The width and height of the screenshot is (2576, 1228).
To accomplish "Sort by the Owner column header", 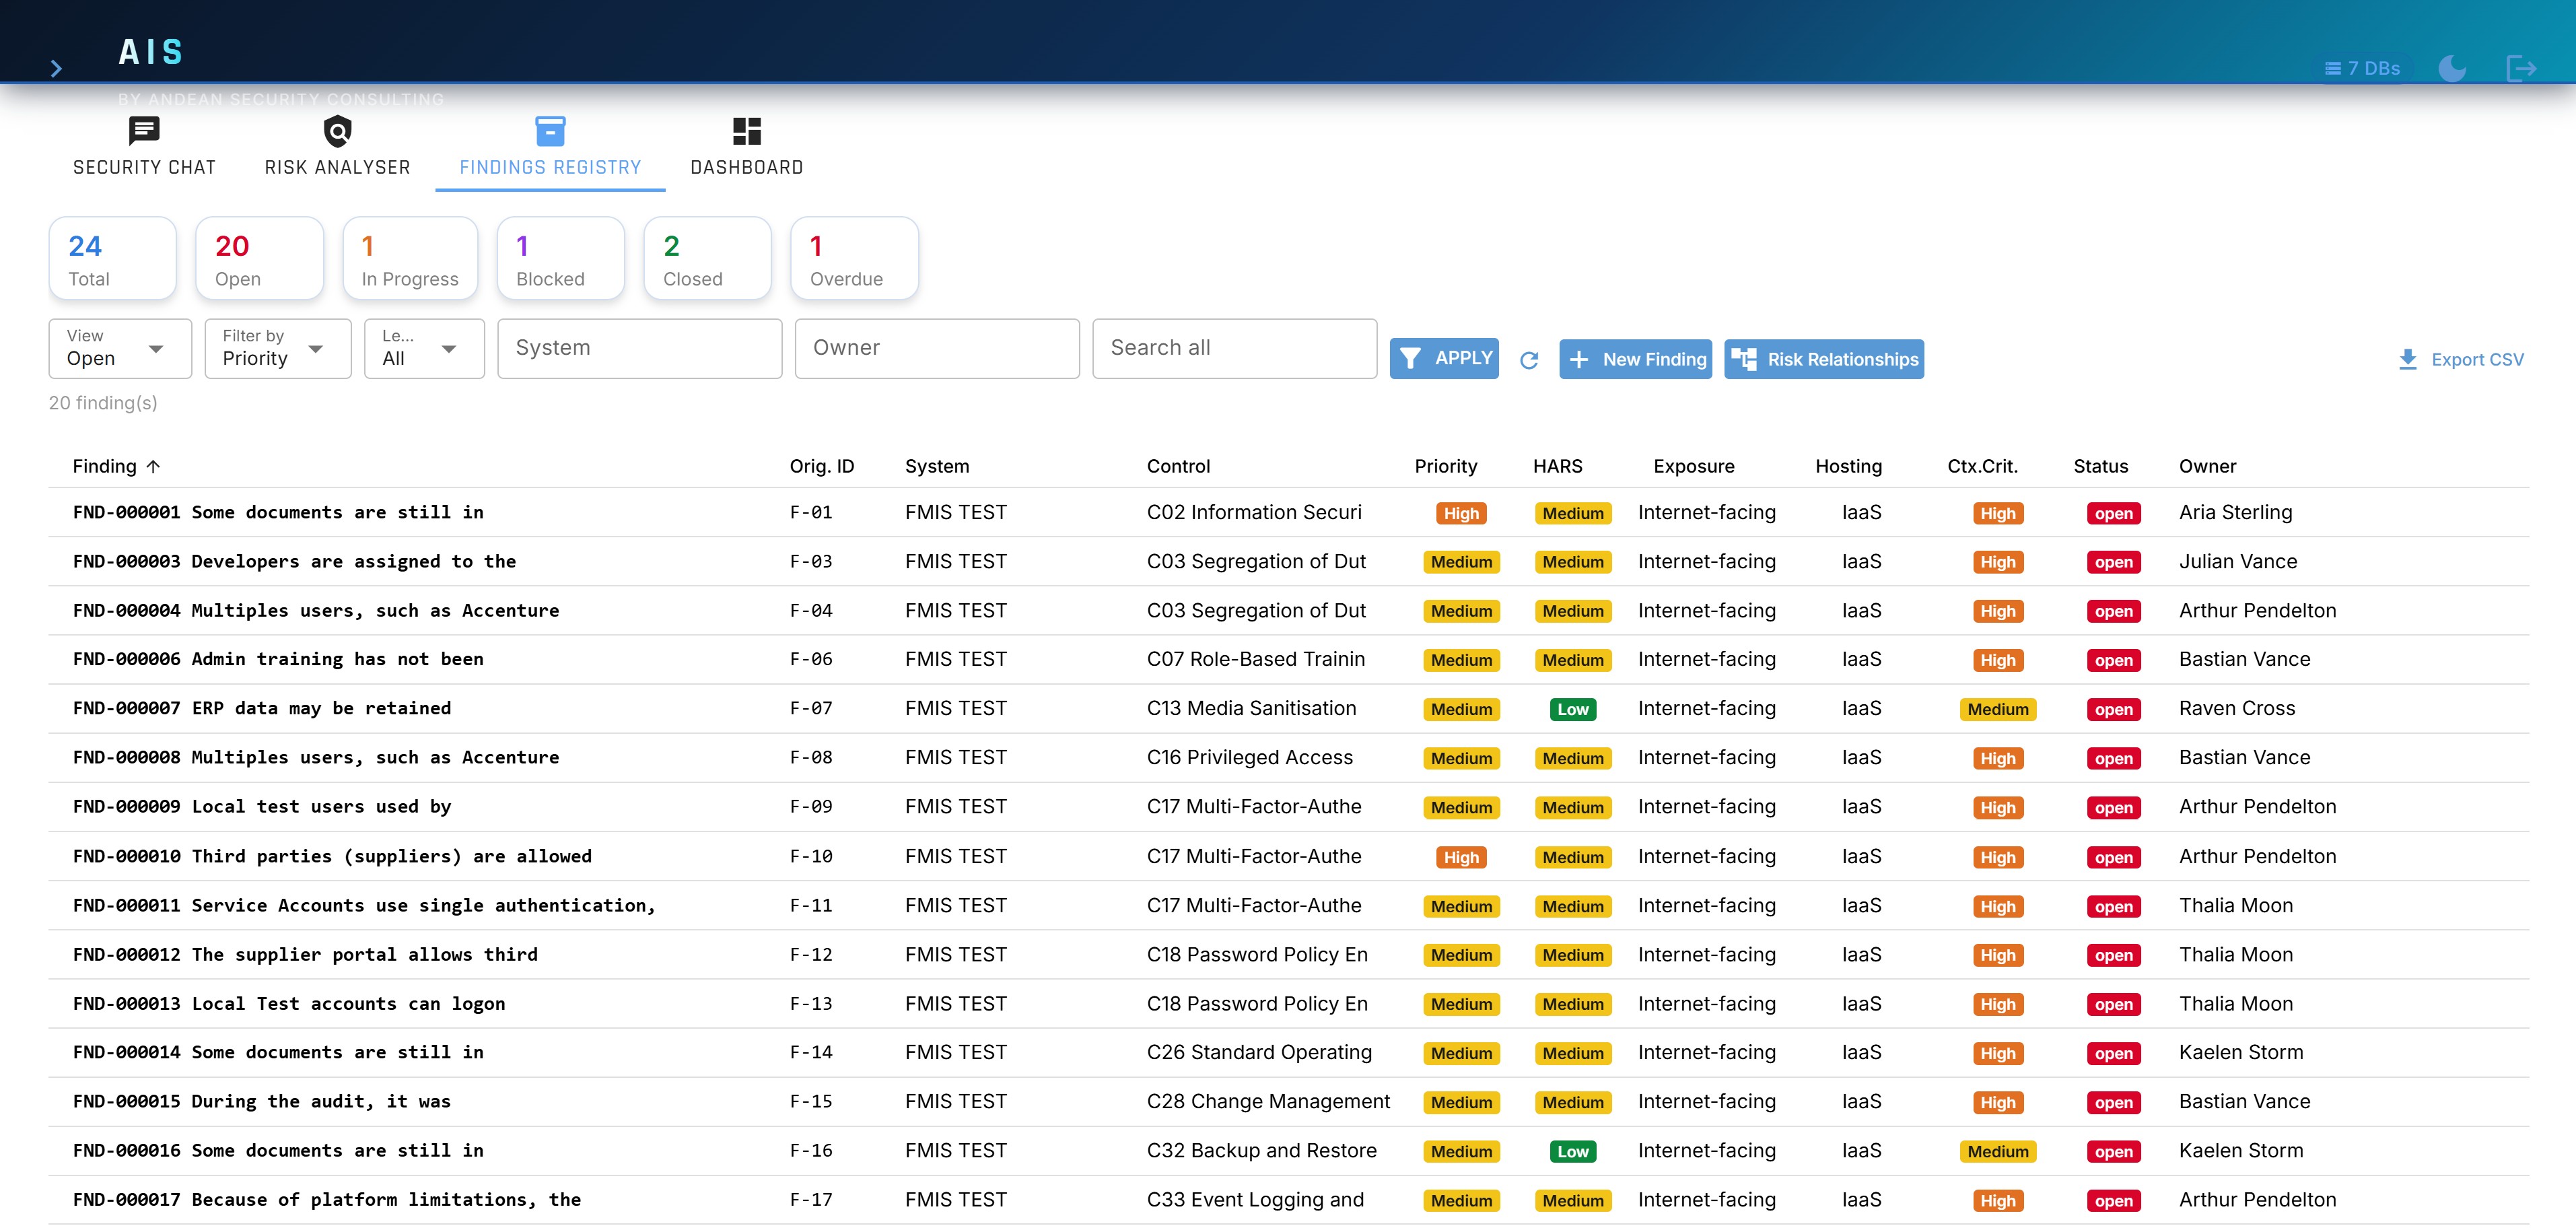I will pyautogui.click(x=2208, y=466).
